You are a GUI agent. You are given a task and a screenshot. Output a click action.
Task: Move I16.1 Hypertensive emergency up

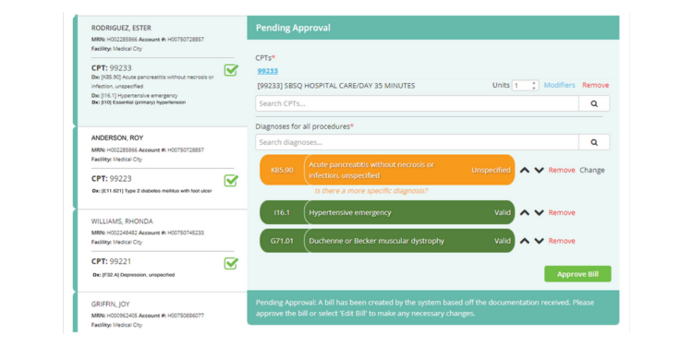tap(525, 213)
